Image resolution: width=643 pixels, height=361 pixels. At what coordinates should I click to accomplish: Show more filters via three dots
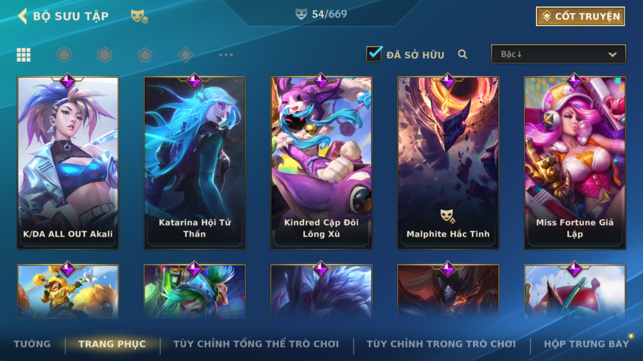[x=226, y=55]
